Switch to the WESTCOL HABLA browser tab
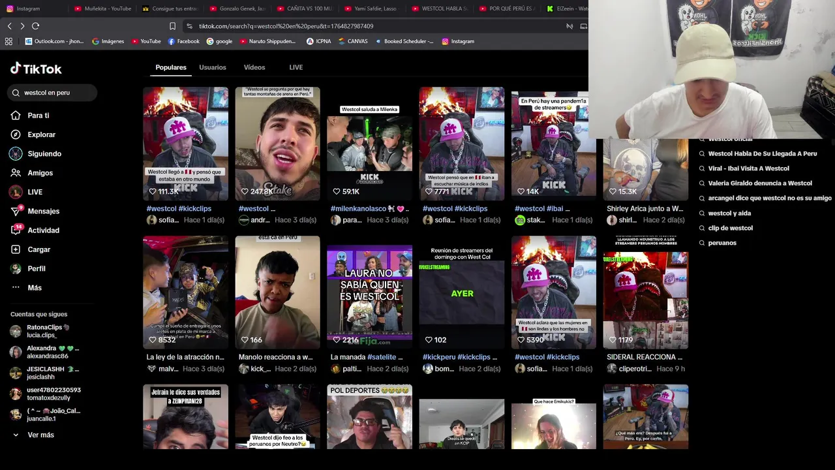The image size is (835, 470). point(440,8)
